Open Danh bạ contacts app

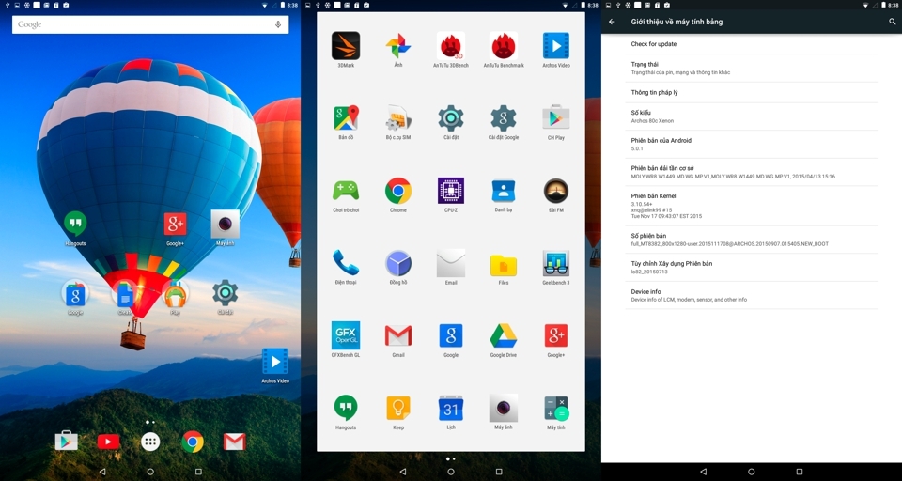[x=504, y=191]
